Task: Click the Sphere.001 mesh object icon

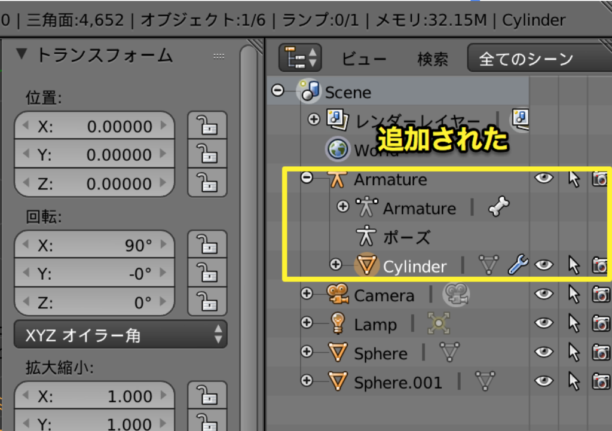Action: [x=338, y=381]
